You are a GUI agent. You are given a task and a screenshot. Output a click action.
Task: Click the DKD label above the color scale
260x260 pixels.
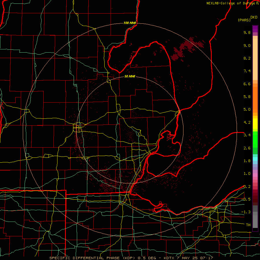coord(254,17)
